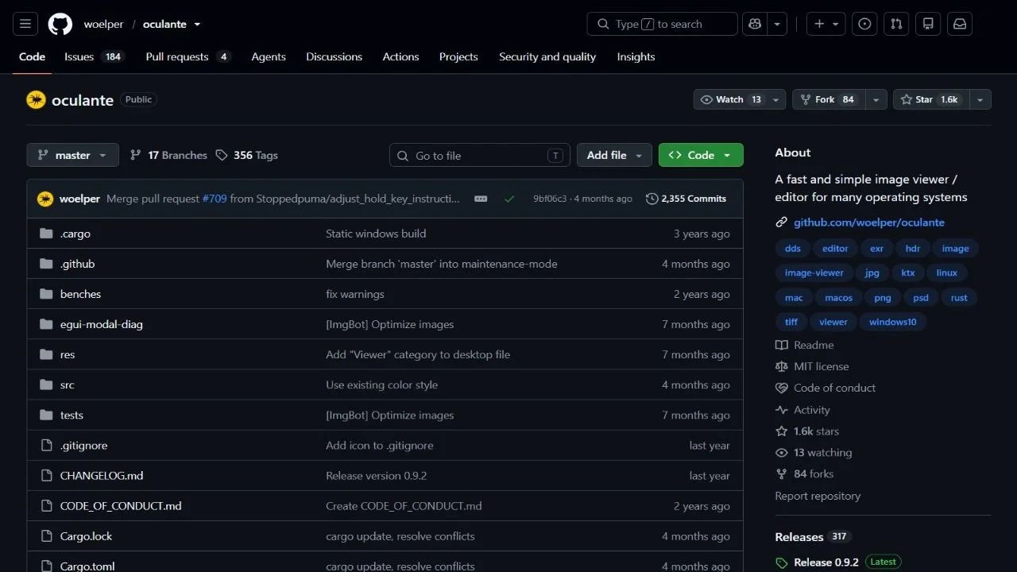Click the Type / to search box
The image size is (1017, 572).
point(663,24)
